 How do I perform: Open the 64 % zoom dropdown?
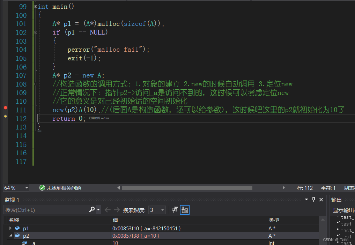27,188
